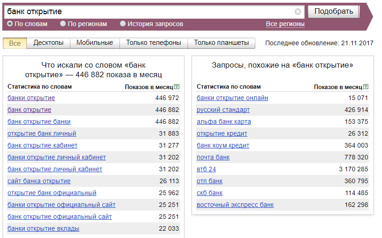Open the 'скб банк' link
The height and width of the screenshot is (238, 382).
tap(210, 193)
